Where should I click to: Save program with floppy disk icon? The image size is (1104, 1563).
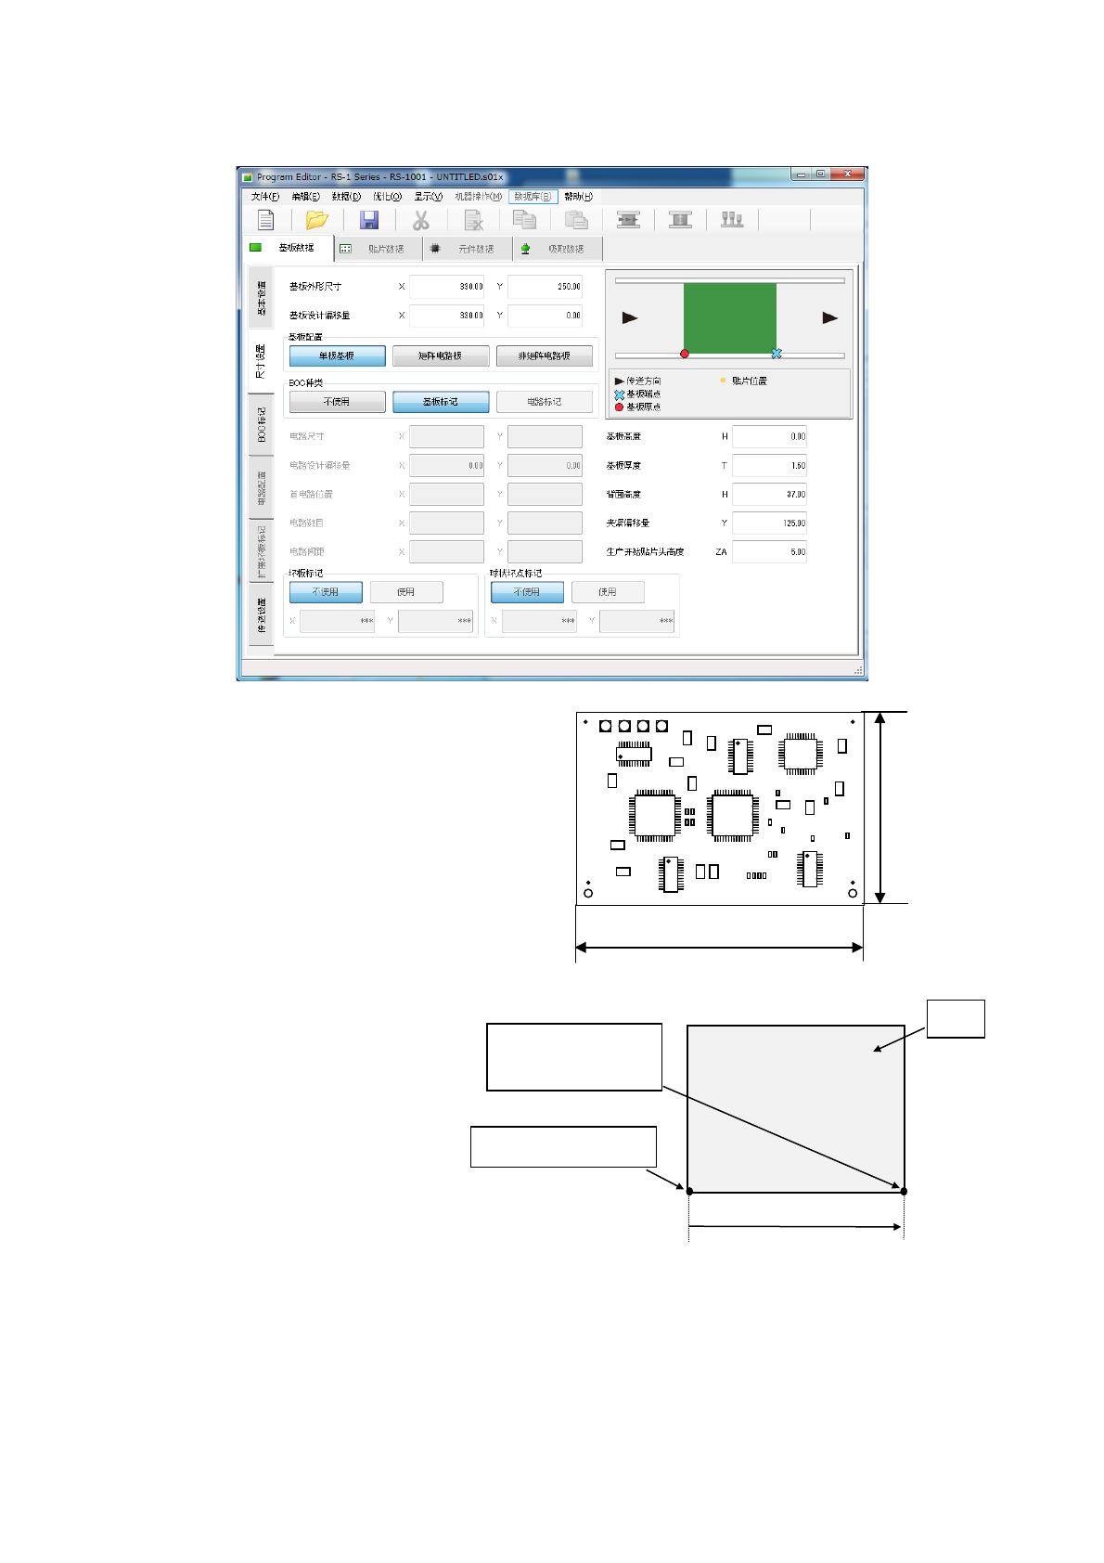pos(369,220)
